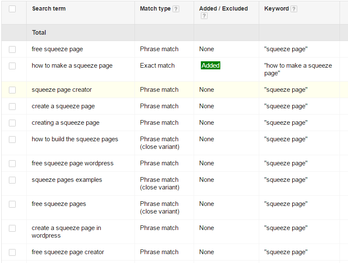
Task: Click the green Added status badge
Action: coord(210,66)
